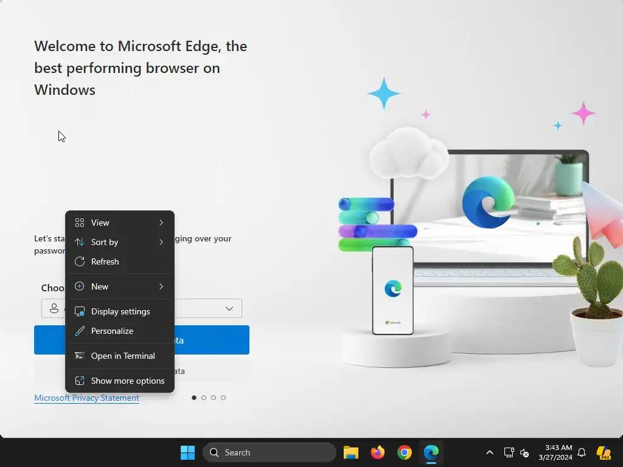Open the Sort by submenu
The width and height of the screenshot is (623, 467).
(x=120, y=242)
